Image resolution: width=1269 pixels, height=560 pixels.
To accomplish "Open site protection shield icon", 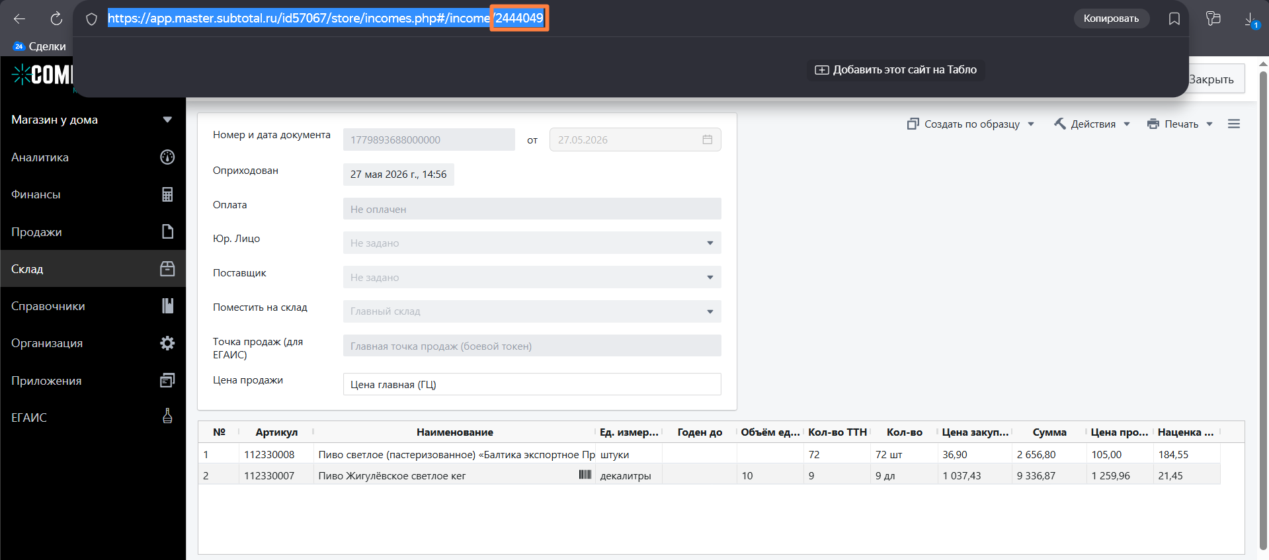I will pos(91,19).
